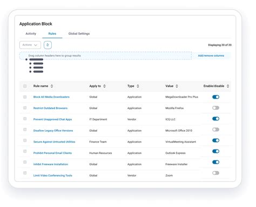The height and width of the screenshot is (207, 256).
Task: Check the Secure Against Untrusted Utilities row checkbox
Action: click(x=25, y=140)
